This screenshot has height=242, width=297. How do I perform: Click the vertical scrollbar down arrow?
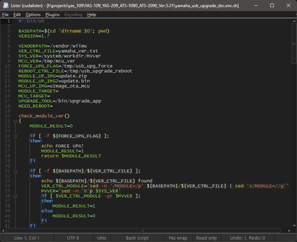(x=293, y=225)
